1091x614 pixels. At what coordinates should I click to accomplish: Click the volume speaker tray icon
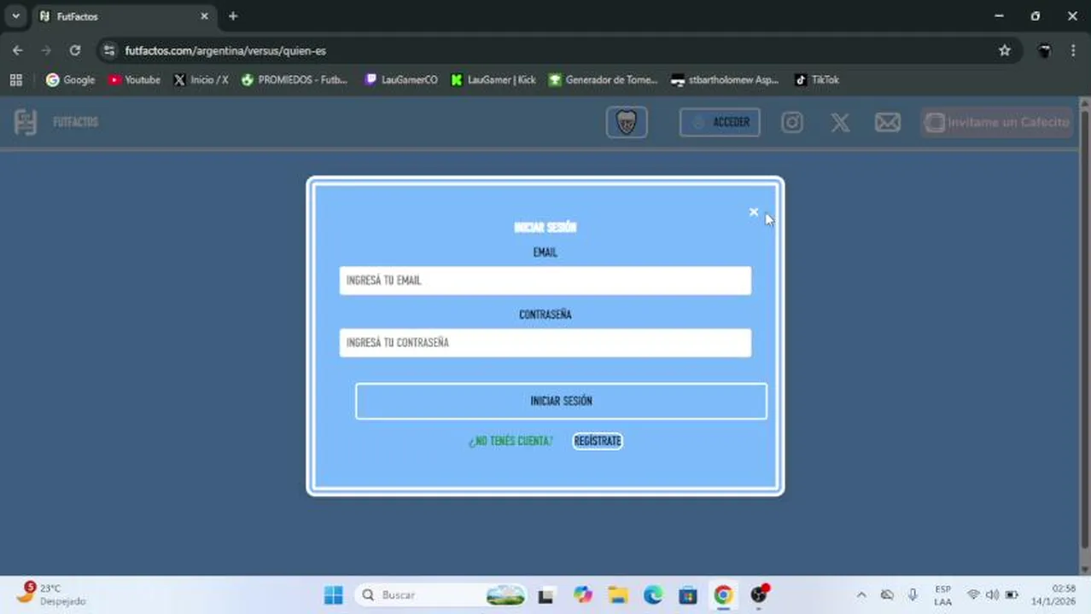[992, 594]
